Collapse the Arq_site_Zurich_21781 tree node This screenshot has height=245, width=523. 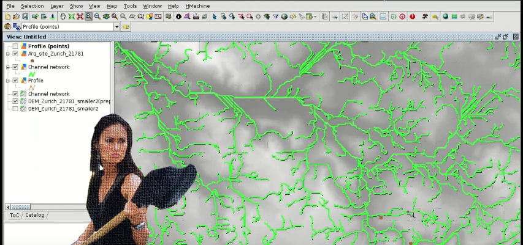[8, 54]
